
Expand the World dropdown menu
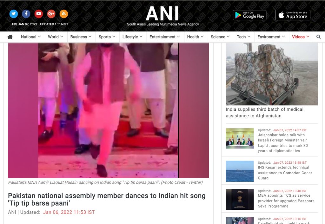pos(56,37)
